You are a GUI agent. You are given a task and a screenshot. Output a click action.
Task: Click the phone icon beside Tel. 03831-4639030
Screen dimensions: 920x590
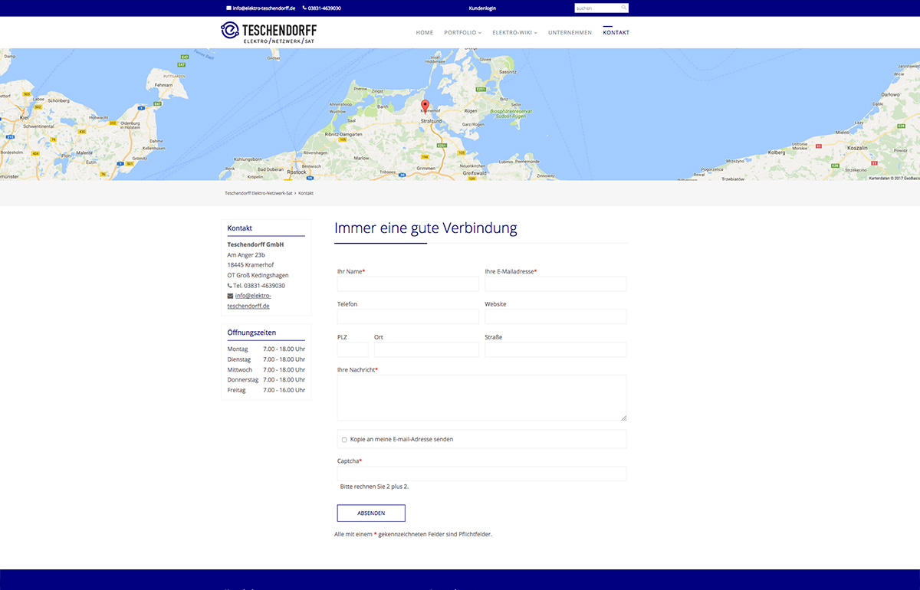pyautogui.click(x=230, y=286)
